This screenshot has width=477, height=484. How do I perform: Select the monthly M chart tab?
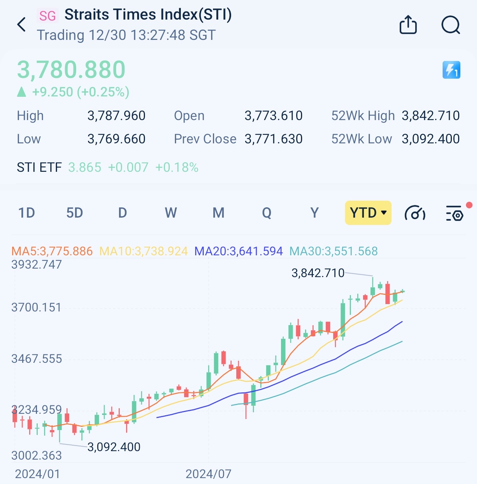tap(219, 213)
